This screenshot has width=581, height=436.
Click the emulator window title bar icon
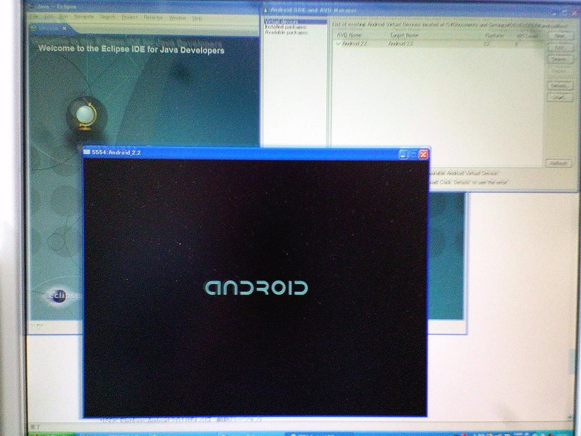(87, 151)
